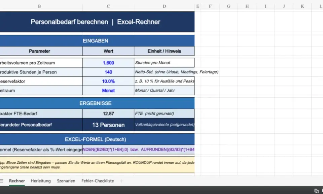Image resolution: width=323 pixels, height=194 pixels.
Task: Select column I header
Action: (x=265, y=6)
